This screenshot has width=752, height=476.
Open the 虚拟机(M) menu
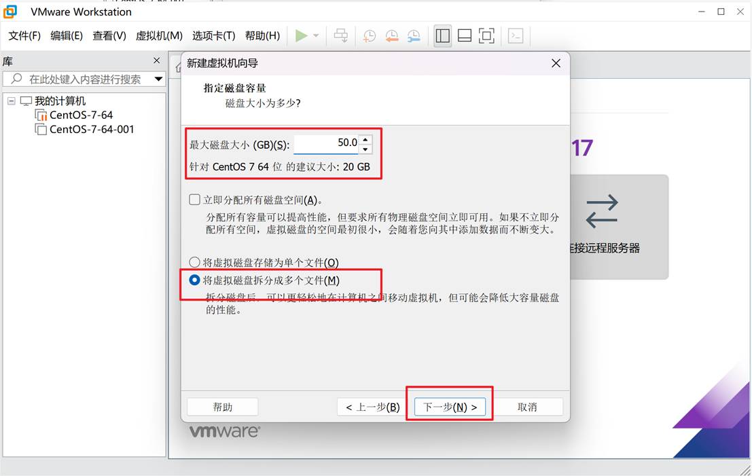click(159, 36)
